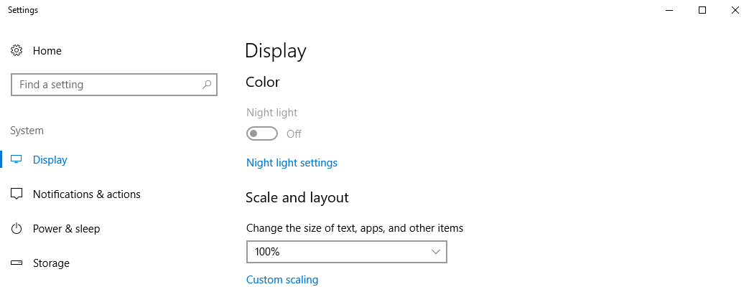Click the Power & sleep icon

pos(17,229)
